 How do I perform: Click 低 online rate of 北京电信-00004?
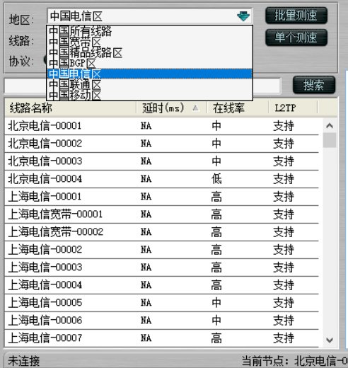216,179
